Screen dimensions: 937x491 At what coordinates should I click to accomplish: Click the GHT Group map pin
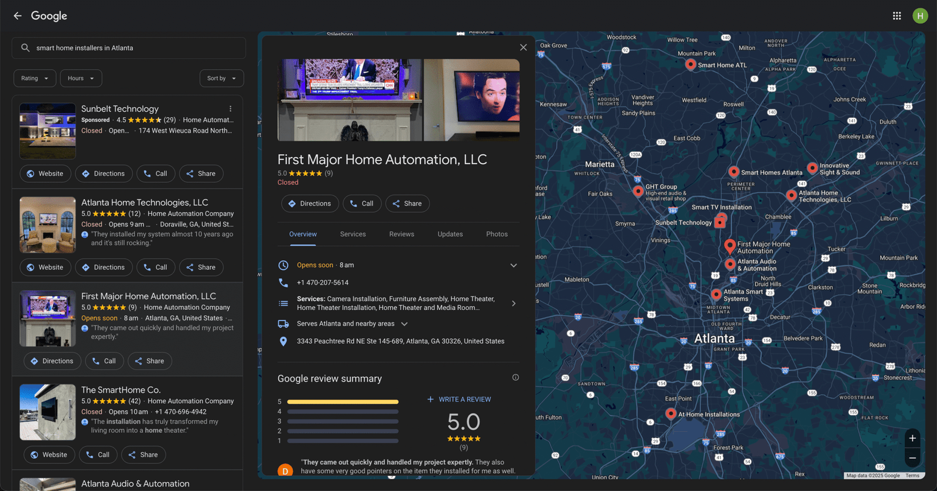click(x=638, y=191)
